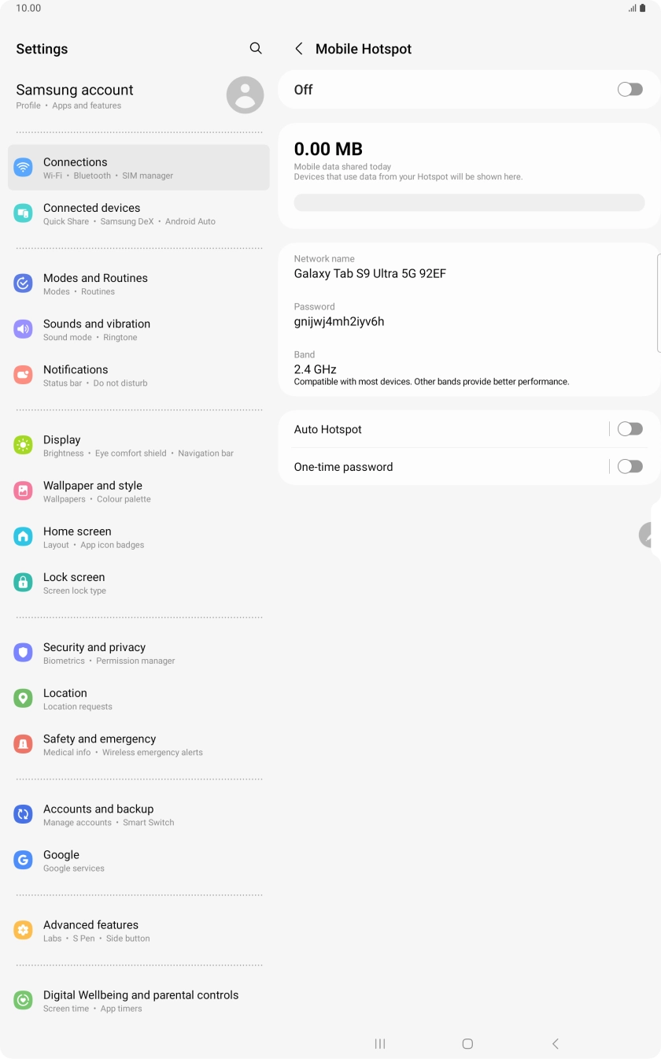This screenshot has height=1059, width=661.
Task: Turn on the Mobile Hotspot main switch
Action: coord(630,90)
